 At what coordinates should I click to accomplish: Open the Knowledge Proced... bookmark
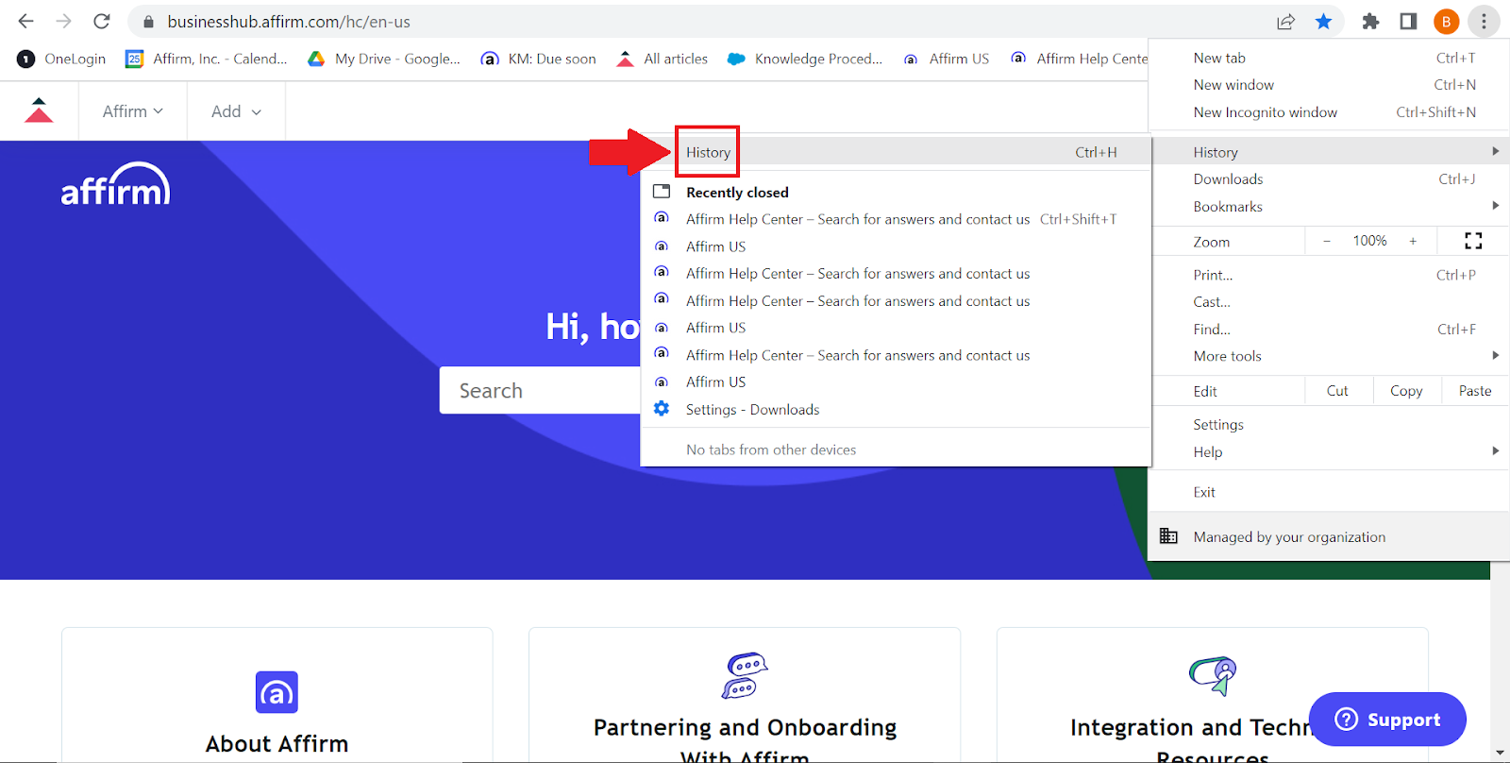point(805,59)
